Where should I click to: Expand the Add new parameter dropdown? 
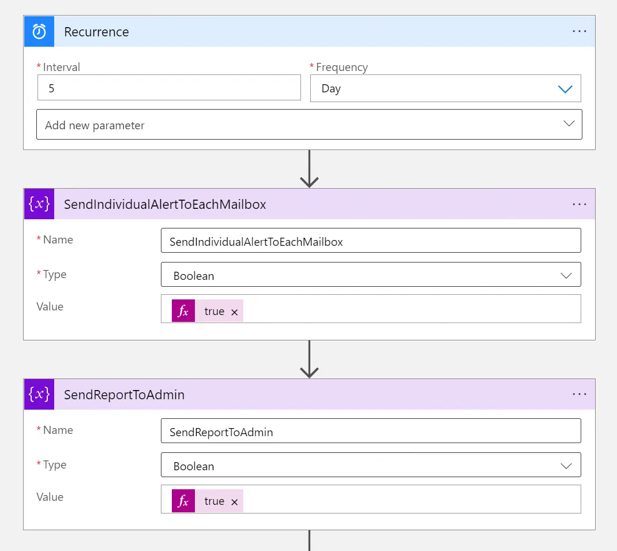pos(309,125)
